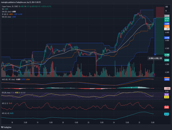Click the 25 date on time axis
This screenshot has width=172, height=130.
[139, 123]
